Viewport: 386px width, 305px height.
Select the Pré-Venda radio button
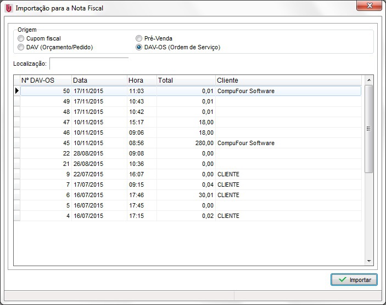pos(139,39)
